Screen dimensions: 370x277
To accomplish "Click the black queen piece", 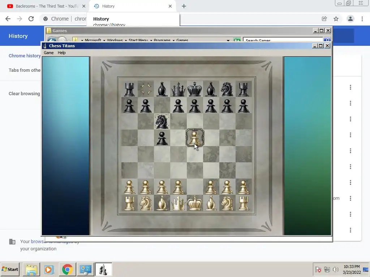I will [178, 89].
